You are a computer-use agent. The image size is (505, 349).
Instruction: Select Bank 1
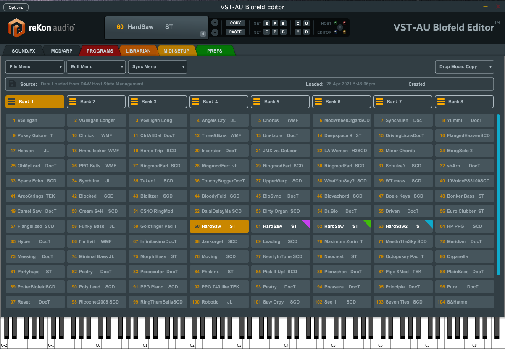click(x=35, y=102)
